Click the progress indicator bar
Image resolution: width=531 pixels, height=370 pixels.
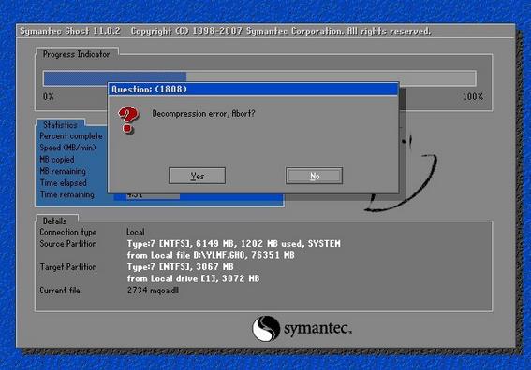coord(259,78)
